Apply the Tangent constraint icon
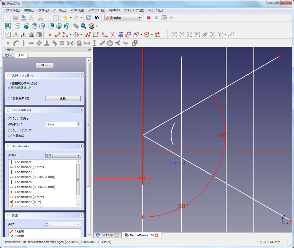 (x=54, y=43)
